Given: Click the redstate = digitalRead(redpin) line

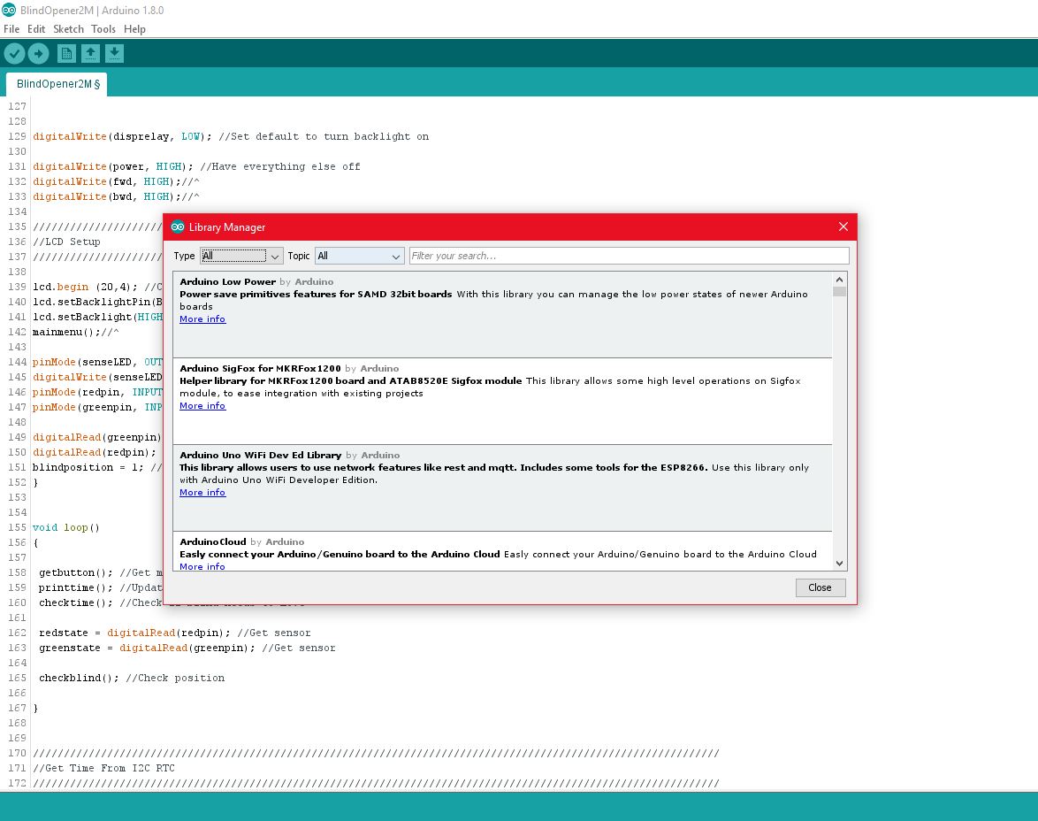Looking at the screenshot, I should pos(175,633).
